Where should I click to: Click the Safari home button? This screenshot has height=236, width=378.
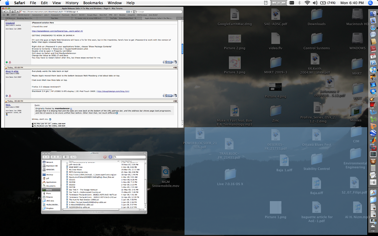point(13,12)
